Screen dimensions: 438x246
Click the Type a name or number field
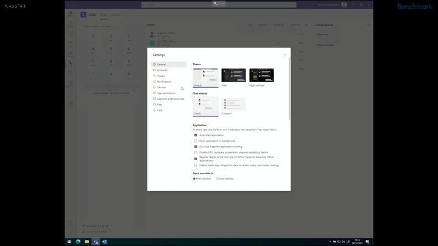pos(111,26)
